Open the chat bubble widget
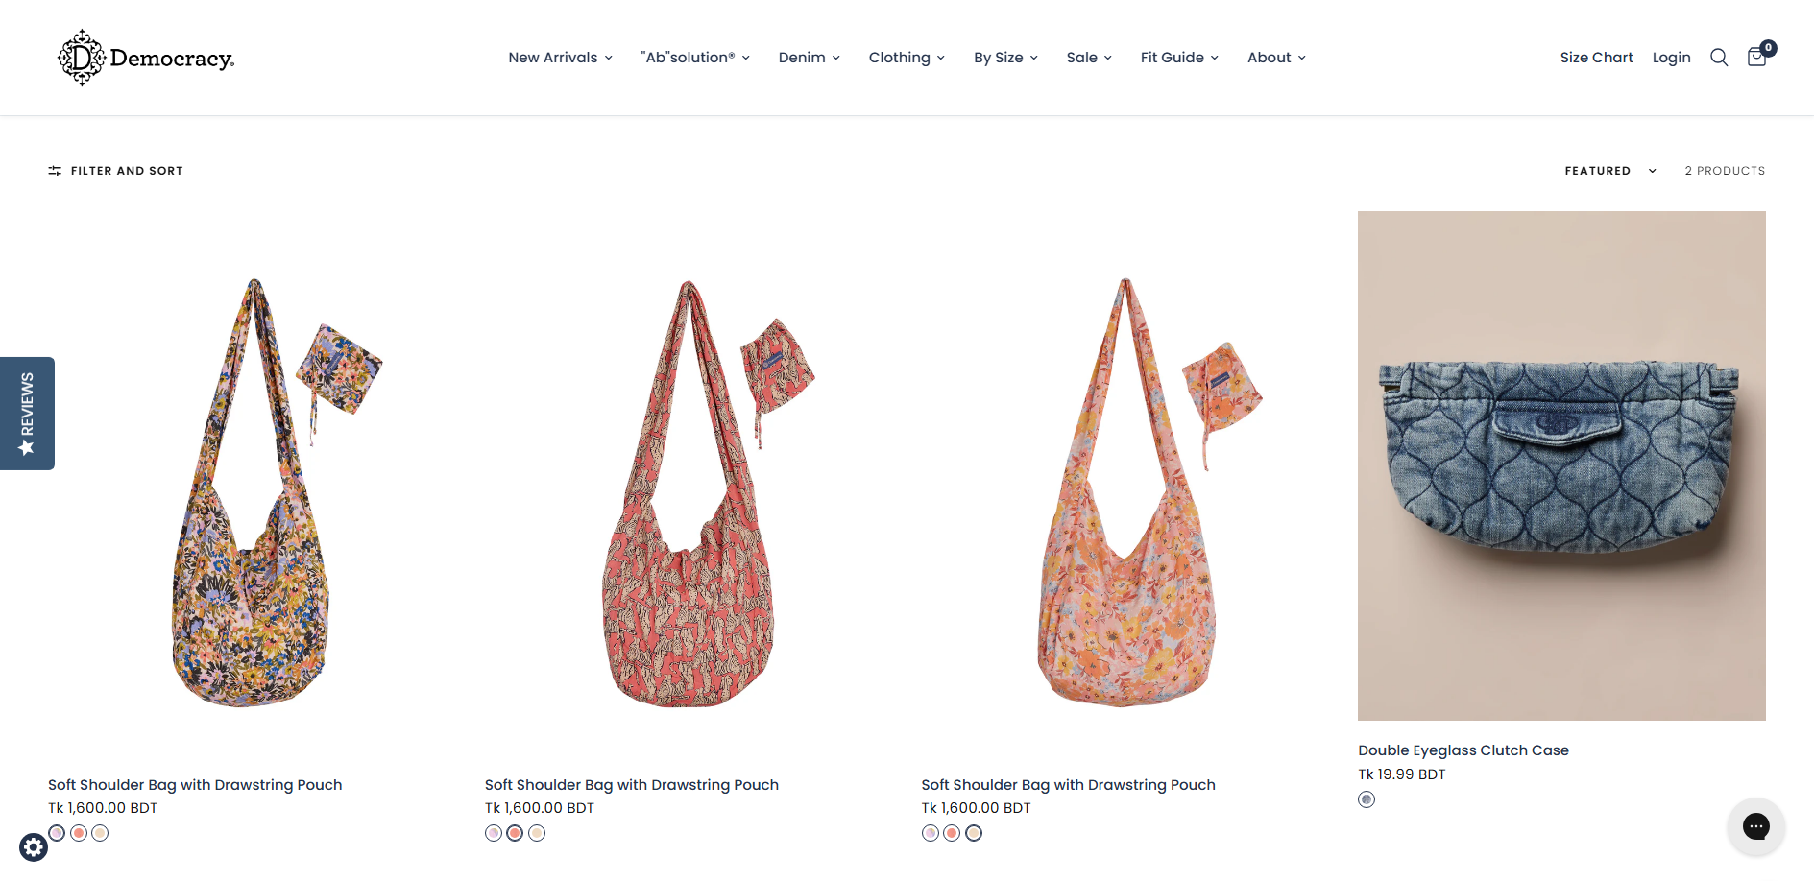The image size is (1814, 881). pyautogui.click(x=1755, y=826)
